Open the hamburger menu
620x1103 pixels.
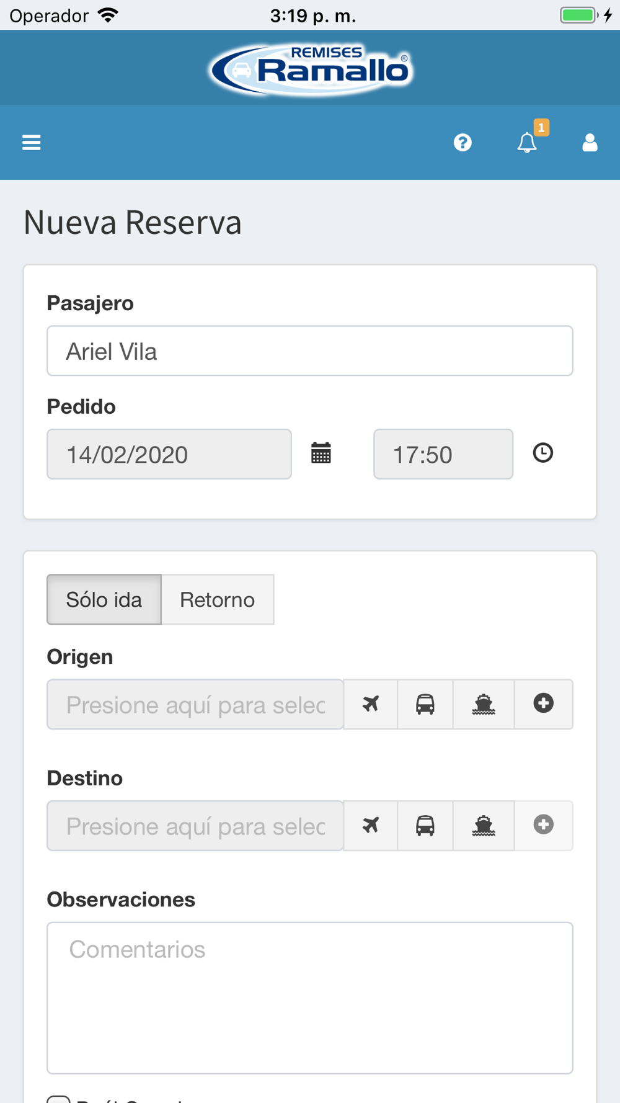[32, 143]
